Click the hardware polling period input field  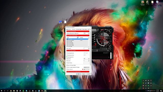tap(86, 33)
